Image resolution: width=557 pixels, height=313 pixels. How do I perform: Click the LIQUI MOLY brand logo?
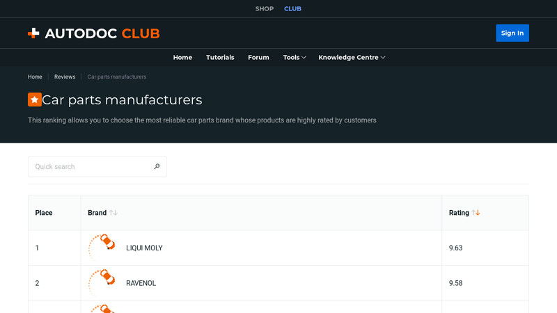[x=102, y=248]
